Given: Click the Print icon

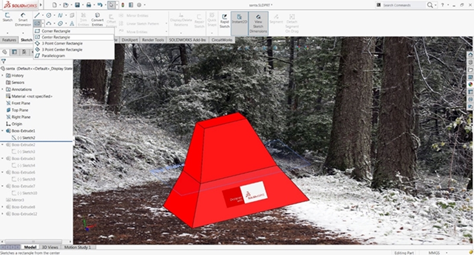Looking at the screenshot, I should click(x=88, y=5).
